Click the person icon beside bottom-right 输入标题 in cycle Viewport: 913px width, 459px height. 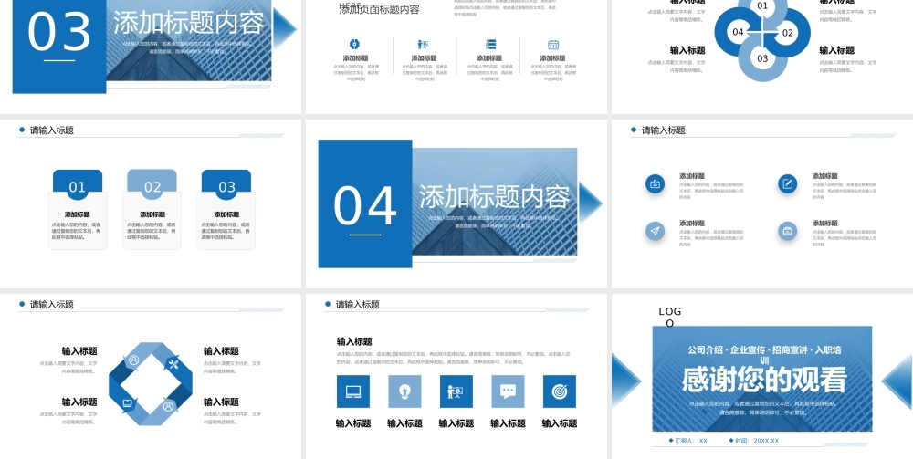(x=168, y=406)
